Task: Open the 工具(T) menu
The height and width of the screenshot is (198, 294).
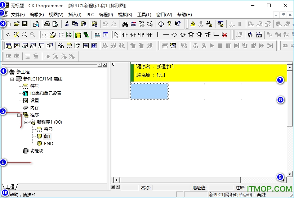Action: [144, 15]
